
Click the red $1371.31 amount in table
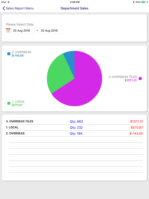coord(137,122)
